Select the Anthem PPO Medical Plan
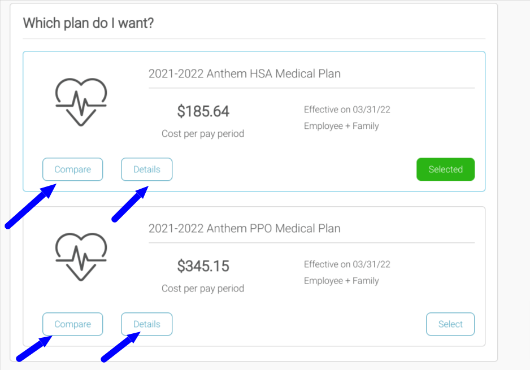Image resolution: width=530 pixels, height=370 pixels. point(450,324)
